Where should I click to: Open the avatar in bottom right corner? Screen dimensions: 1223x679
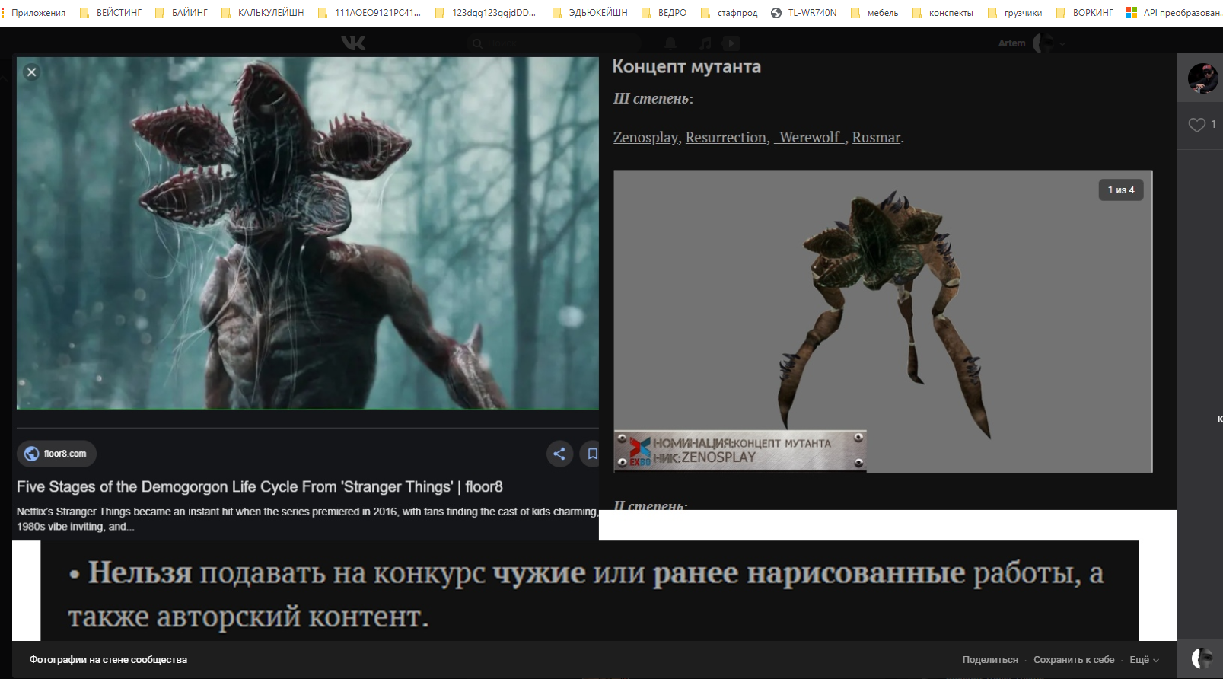[1202, 658]
